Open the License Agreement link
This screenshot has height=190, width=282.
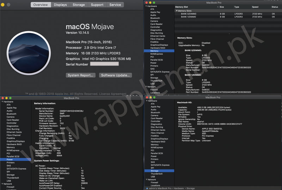112,94
